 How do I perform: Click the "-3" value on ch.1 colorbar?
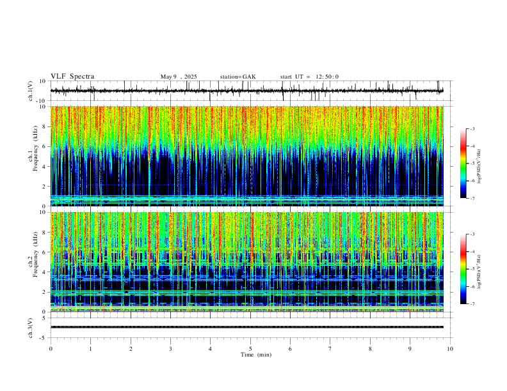472,128
